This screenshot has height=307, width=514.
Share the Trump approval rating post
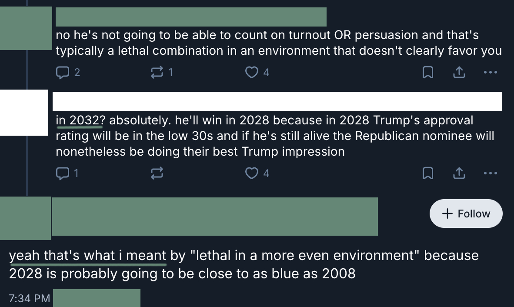tap(458, 174)
